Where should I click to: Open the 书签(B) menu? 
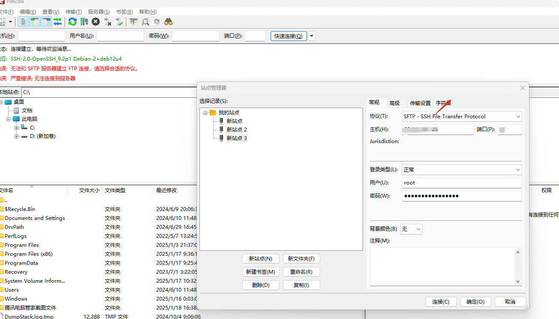tap(124, 12)
